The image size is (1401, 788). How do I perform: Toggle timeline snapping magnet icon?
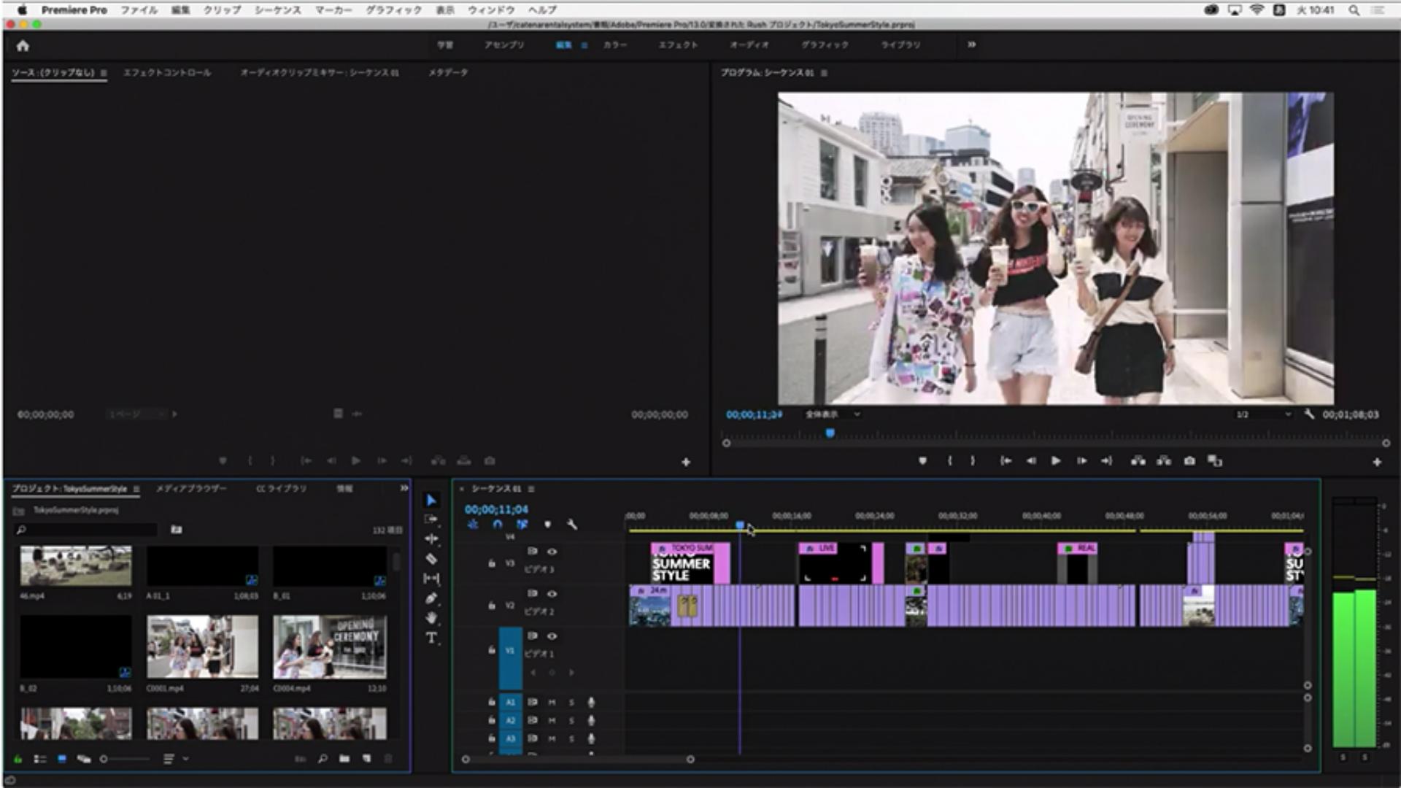(498, 525)
